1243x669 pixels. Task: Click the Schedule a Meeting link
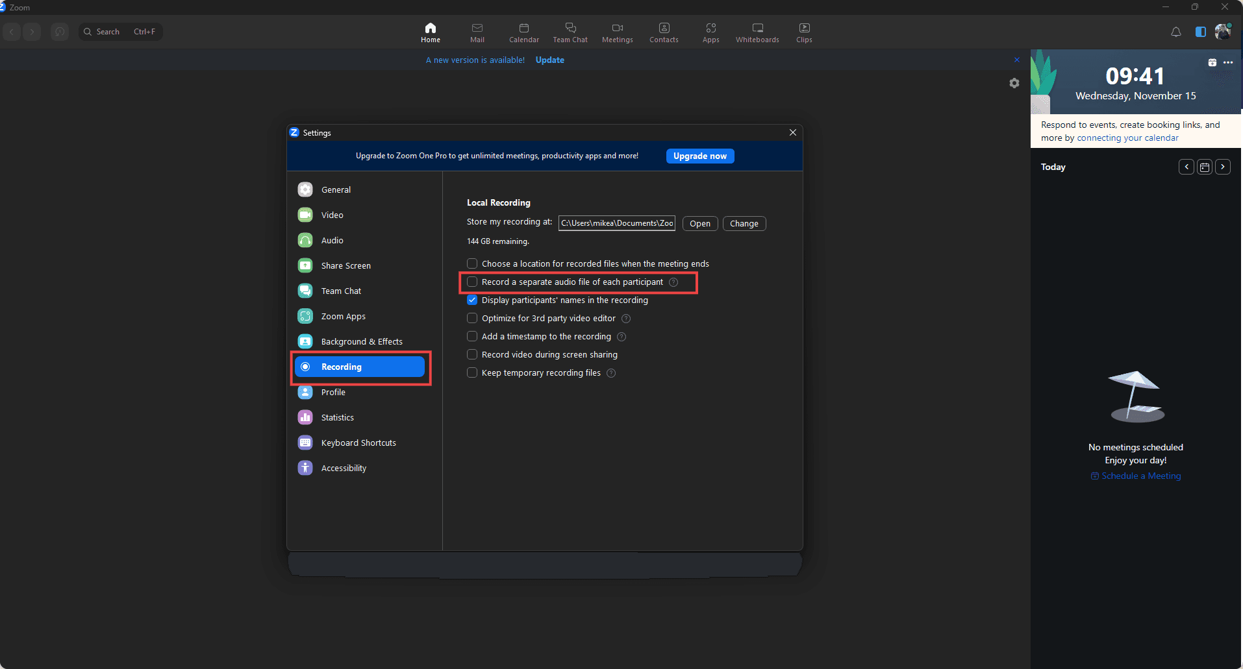tap(1140, 476)
